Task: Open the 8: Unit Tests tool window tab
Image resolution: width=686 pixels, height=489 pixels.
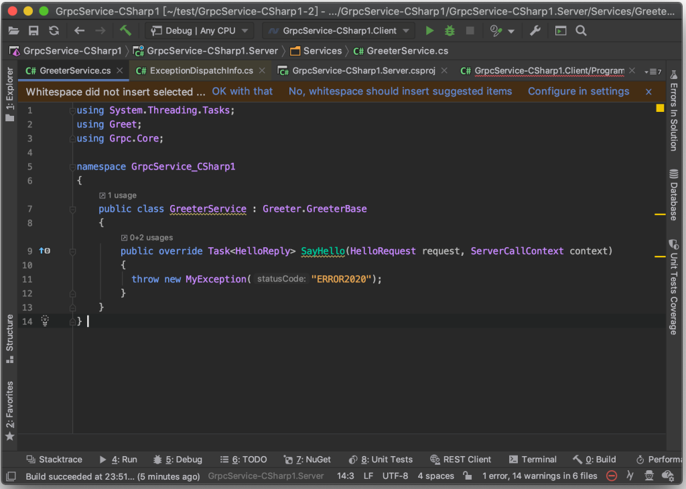Action: pyautogui.click(x=381, y=460)
